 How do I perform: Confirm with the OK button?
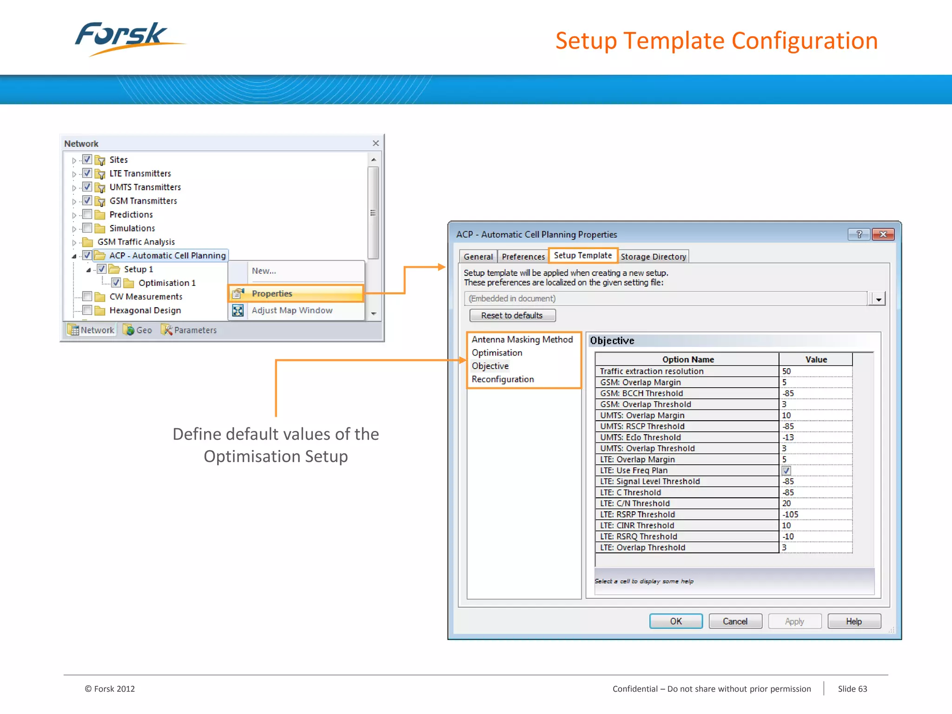point(676,621)
